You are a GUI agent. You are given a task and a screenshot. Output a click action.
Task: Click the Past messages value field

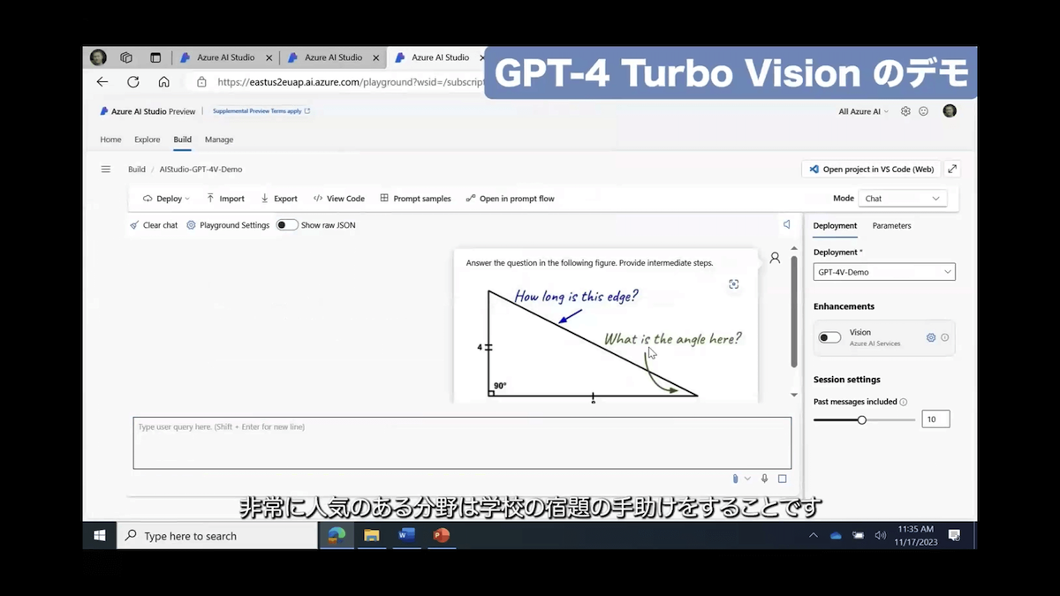coord(935,419)
